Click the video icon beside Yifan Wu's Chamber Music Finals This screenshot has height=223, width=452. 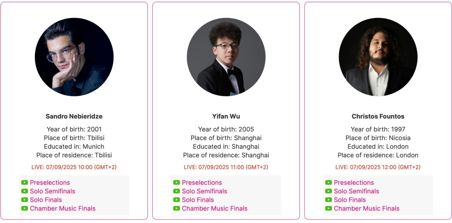pos(177,208)
